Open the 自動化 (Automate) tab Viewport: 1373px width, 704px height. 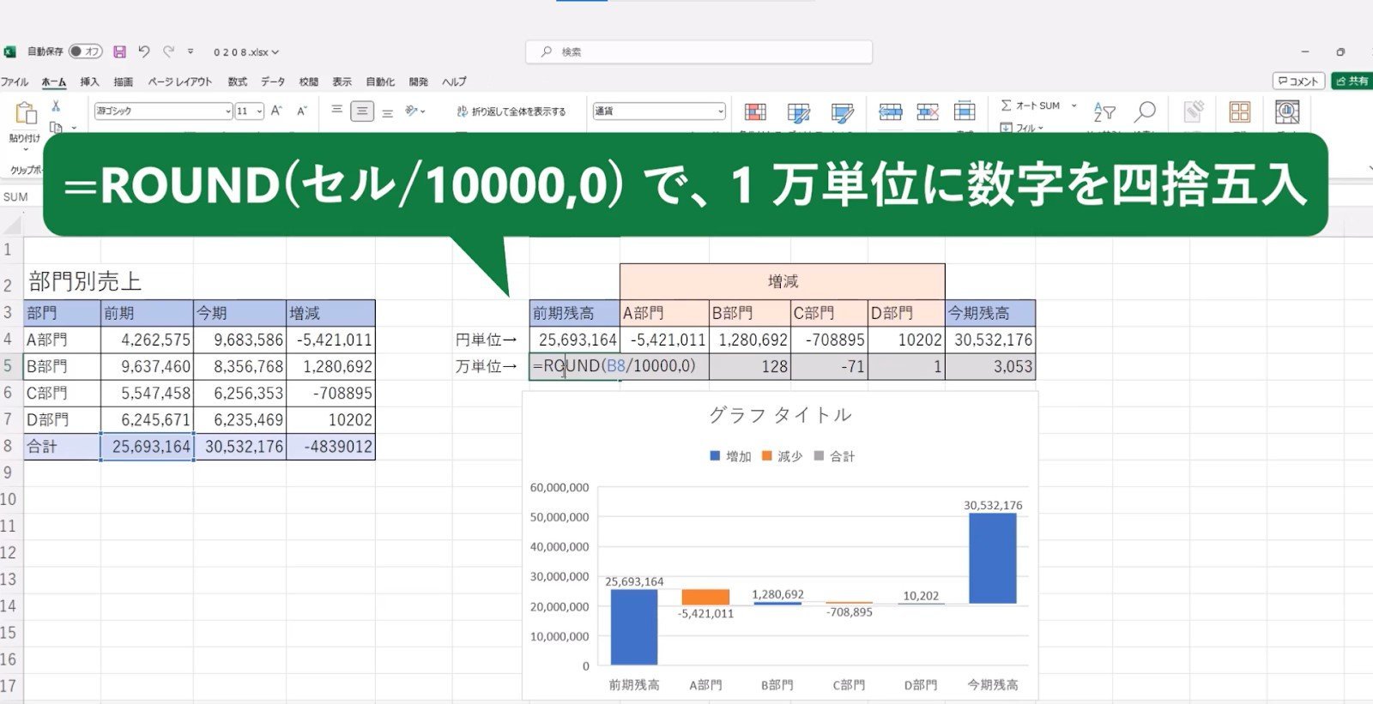coord(380,81)
